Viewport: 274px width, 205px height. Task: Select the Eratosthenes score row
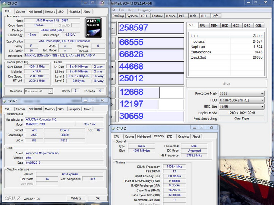[226, 52]
